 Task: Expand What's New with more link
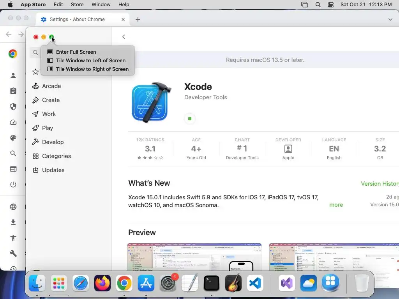pyautogui.click(x=336, y=205)
